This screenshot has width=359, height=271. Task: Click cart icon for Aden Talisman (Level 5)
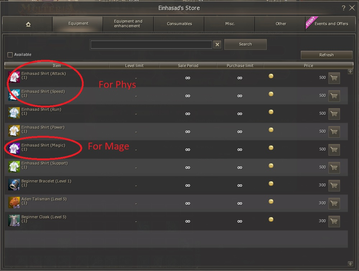334,203
